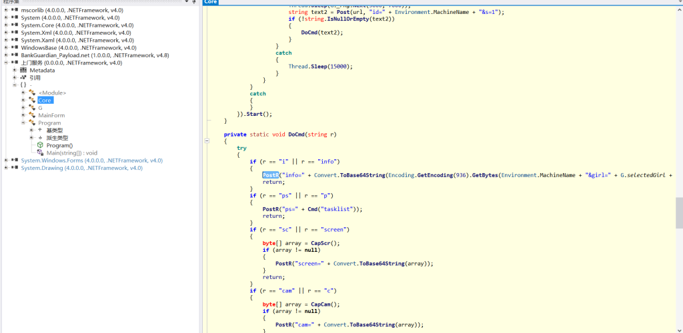Collapse the { } namespace node
Viewport: 683px width, 333px height.
15,85
